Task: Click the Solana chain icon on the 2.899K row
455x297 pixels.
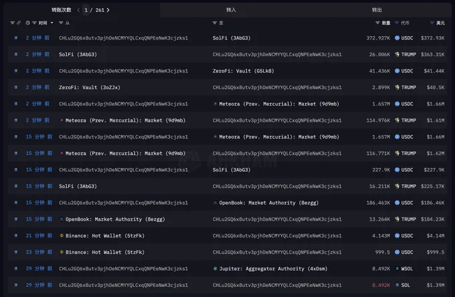Action: point(16,88)
